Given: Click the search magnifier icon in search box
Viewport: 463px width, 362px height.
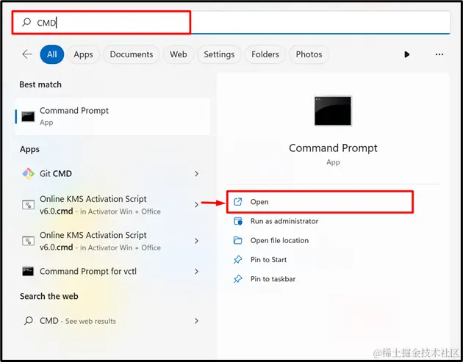Looking at the screenshot, I should tap(26, 22).
